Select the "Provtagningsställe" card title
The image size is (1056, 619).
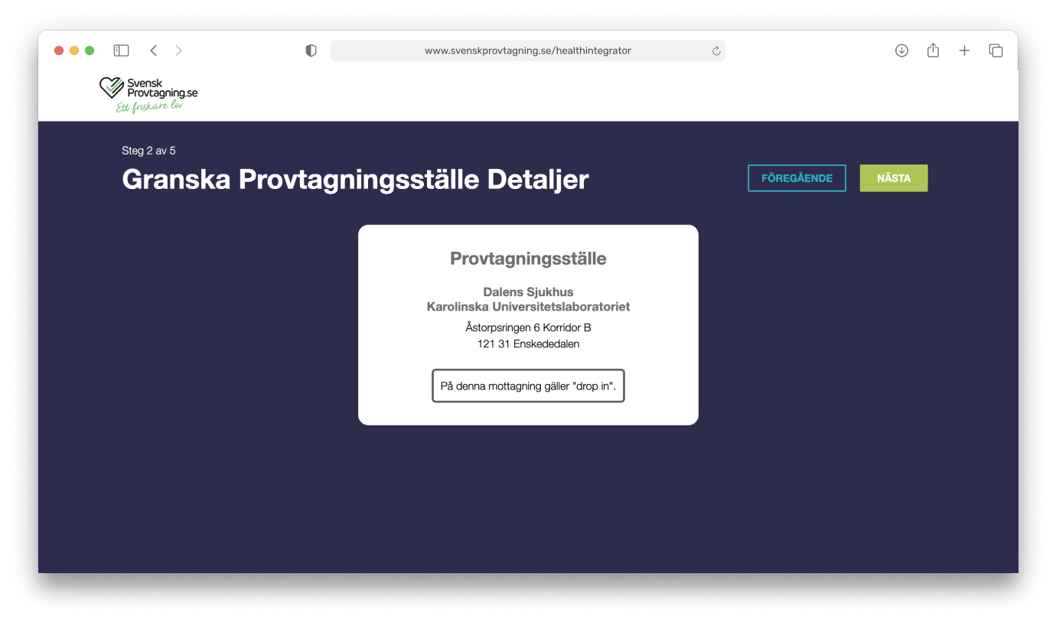[x=528, y=259]
